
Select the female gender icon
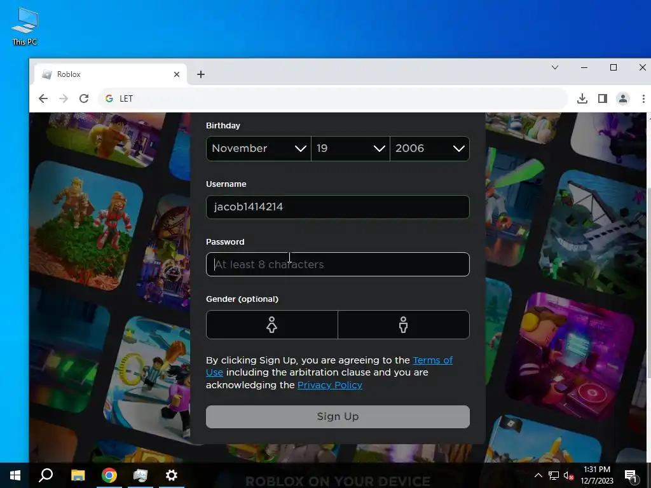tap(271, 325)
